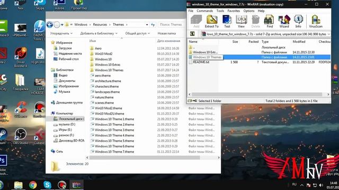Expand the WinRAR archive path dropdown
The width and height of the screenshot is (339, 190).
coord(328,34)
